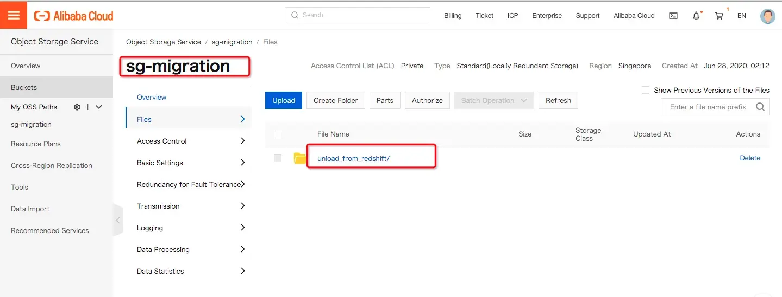Click the Files section chevron
Viewport: 782px width, 297px height.
tap(242, 119)
